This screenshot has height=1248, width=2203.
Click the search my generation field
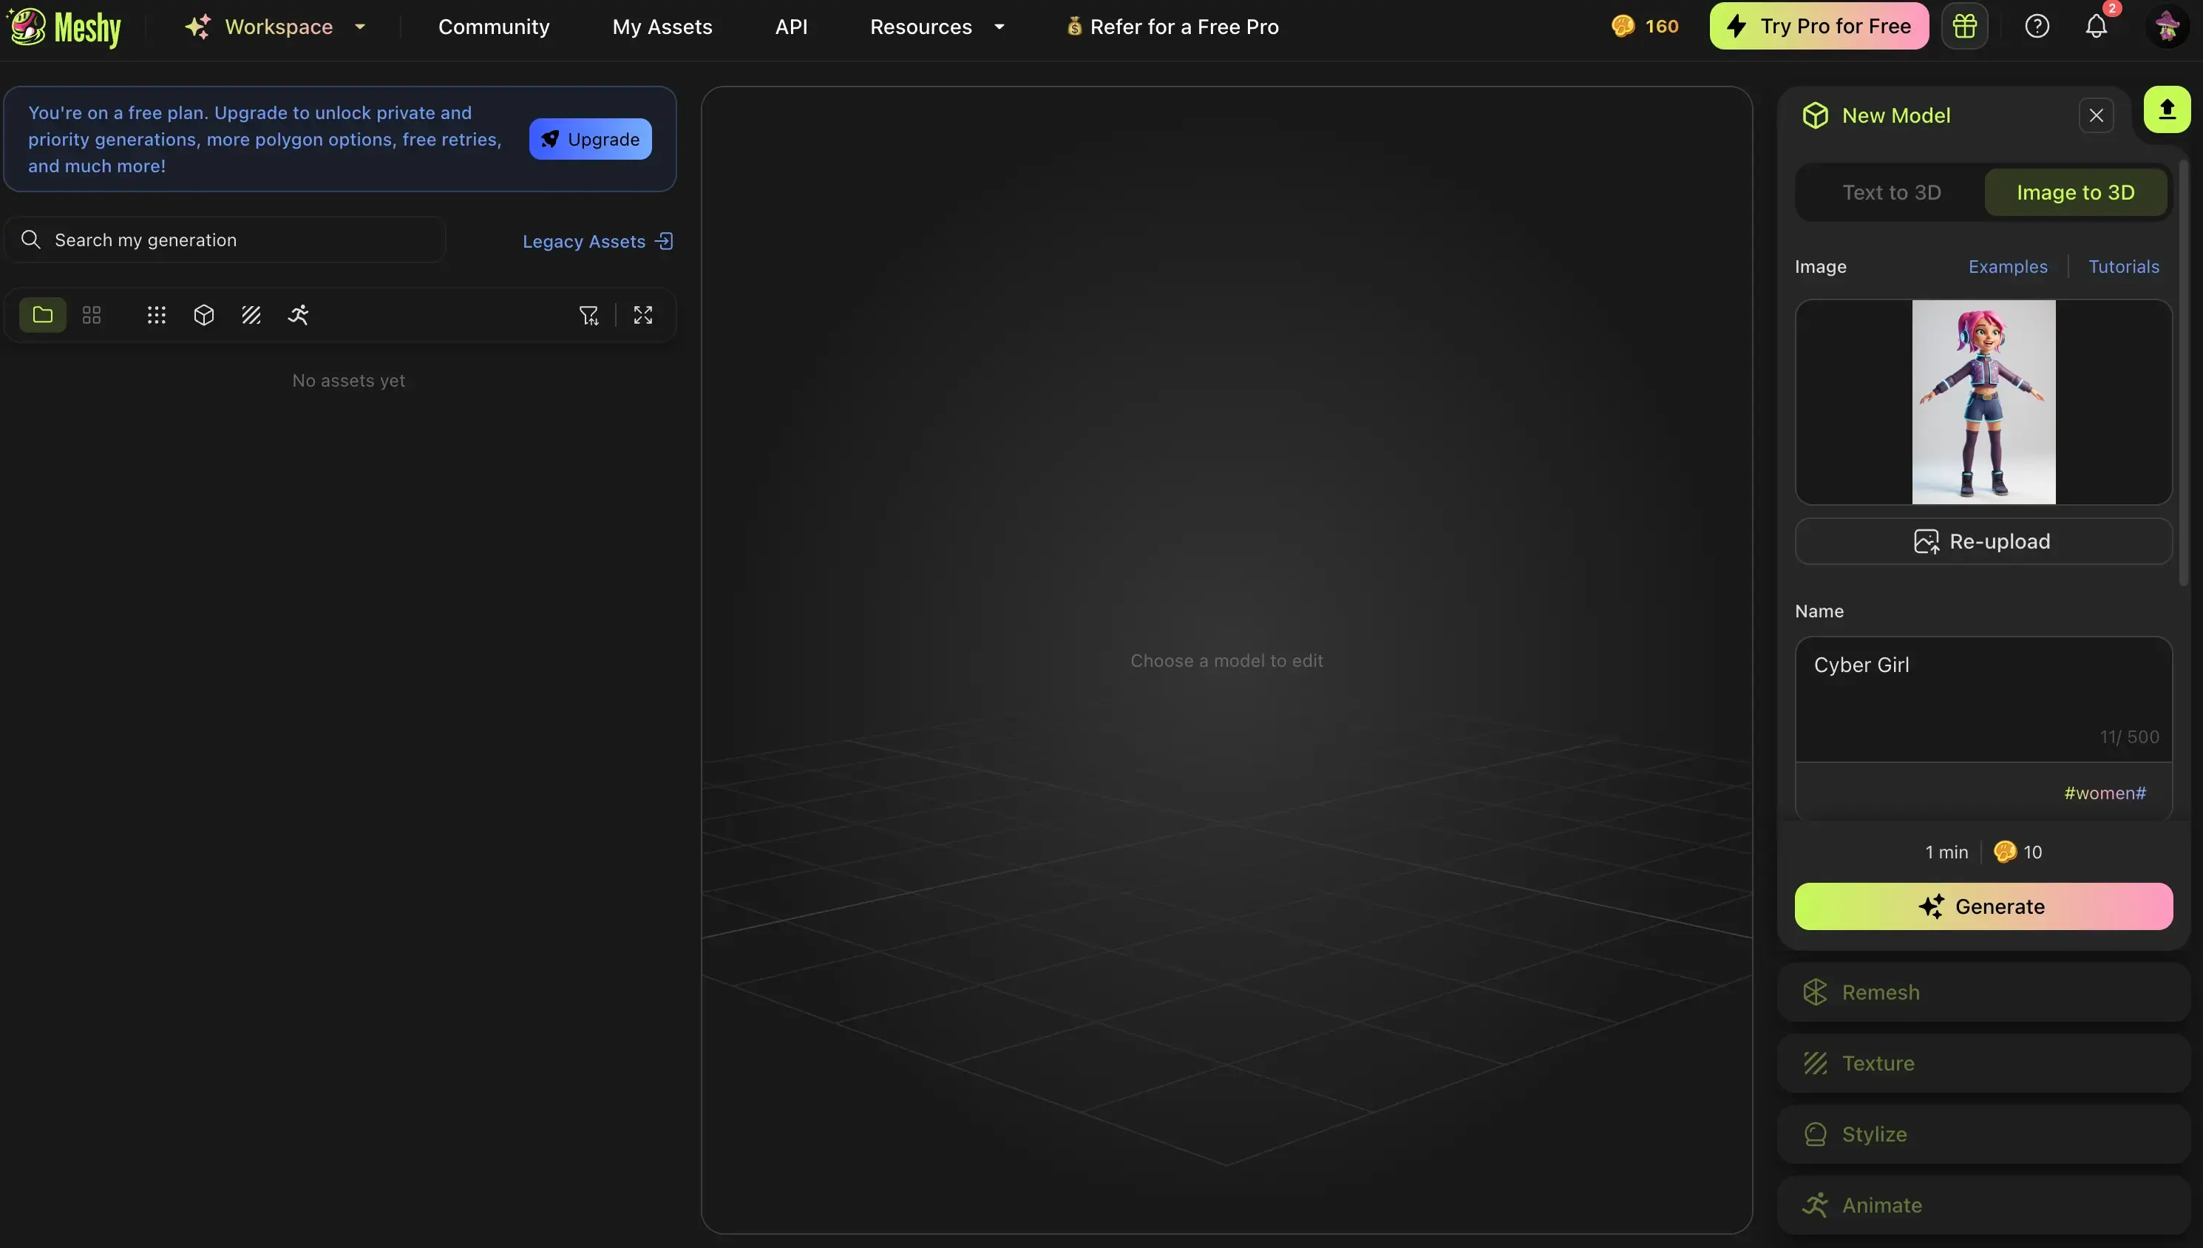(223, 239)
